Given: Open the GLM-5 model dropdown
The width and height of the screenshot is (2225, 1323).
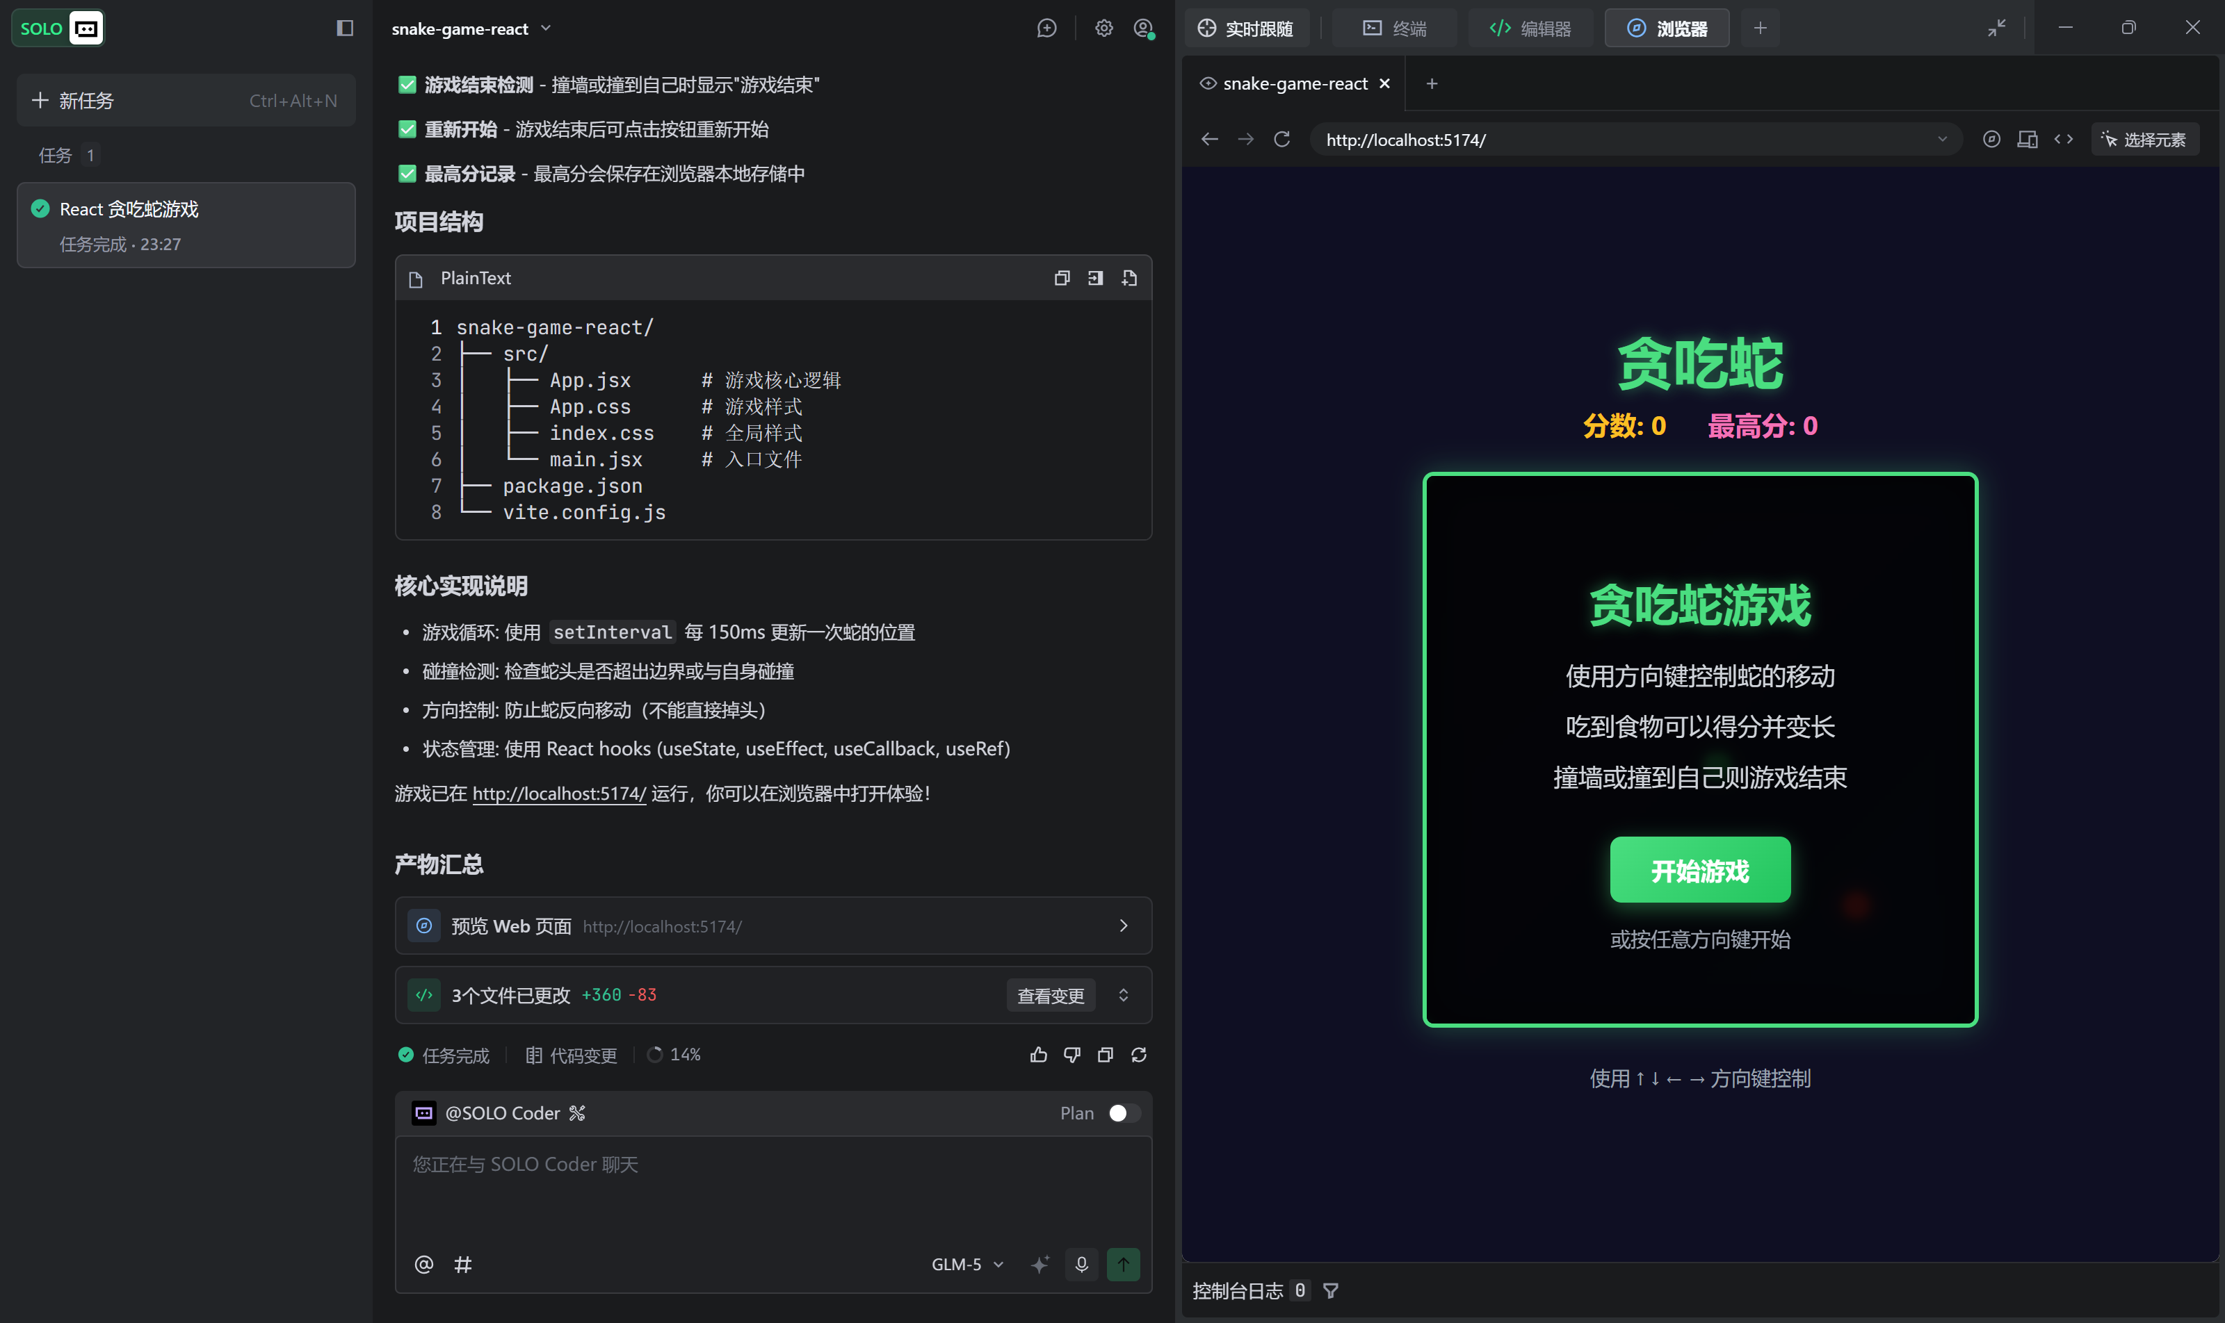Looking at the screenshot, I should [967, 1264].
